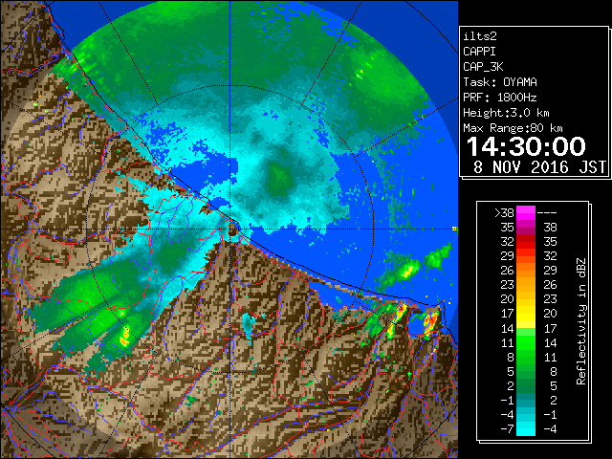612x459 pixels.
Task: Click the 'Height:3.0 km' line
Action: [x=506, y=113]
